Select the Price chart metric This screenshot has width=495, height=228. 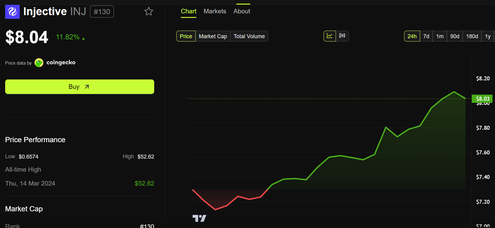pyautogui.click(x=186, y=37)
